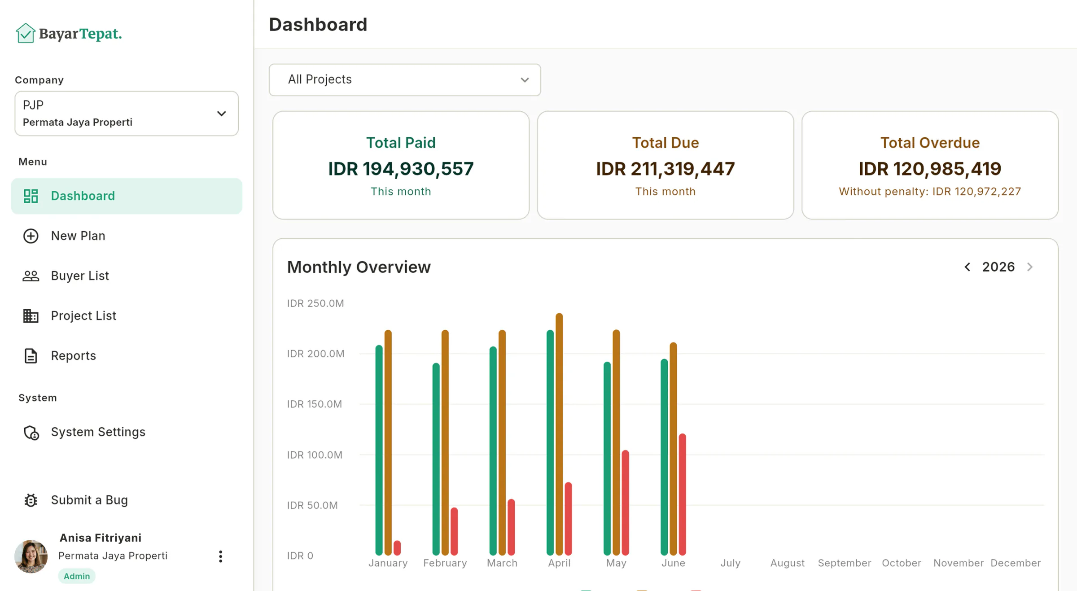Click the Anisa Fitriyani user name
This screenshot has height=591, width=1077.
pyautogui.click(x=101, y=538)
